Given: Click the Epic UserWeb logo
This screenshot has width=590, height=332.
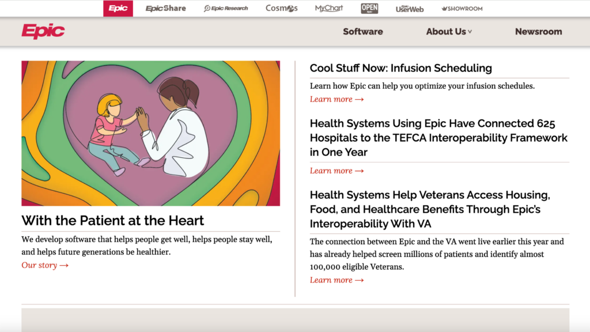Looking at the screenshot, I should pyautogui.click(x=409, y=8).
